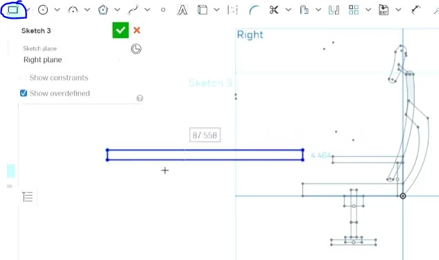
Task: Select the Polygon sketch tool
Action: coord(103,10)
